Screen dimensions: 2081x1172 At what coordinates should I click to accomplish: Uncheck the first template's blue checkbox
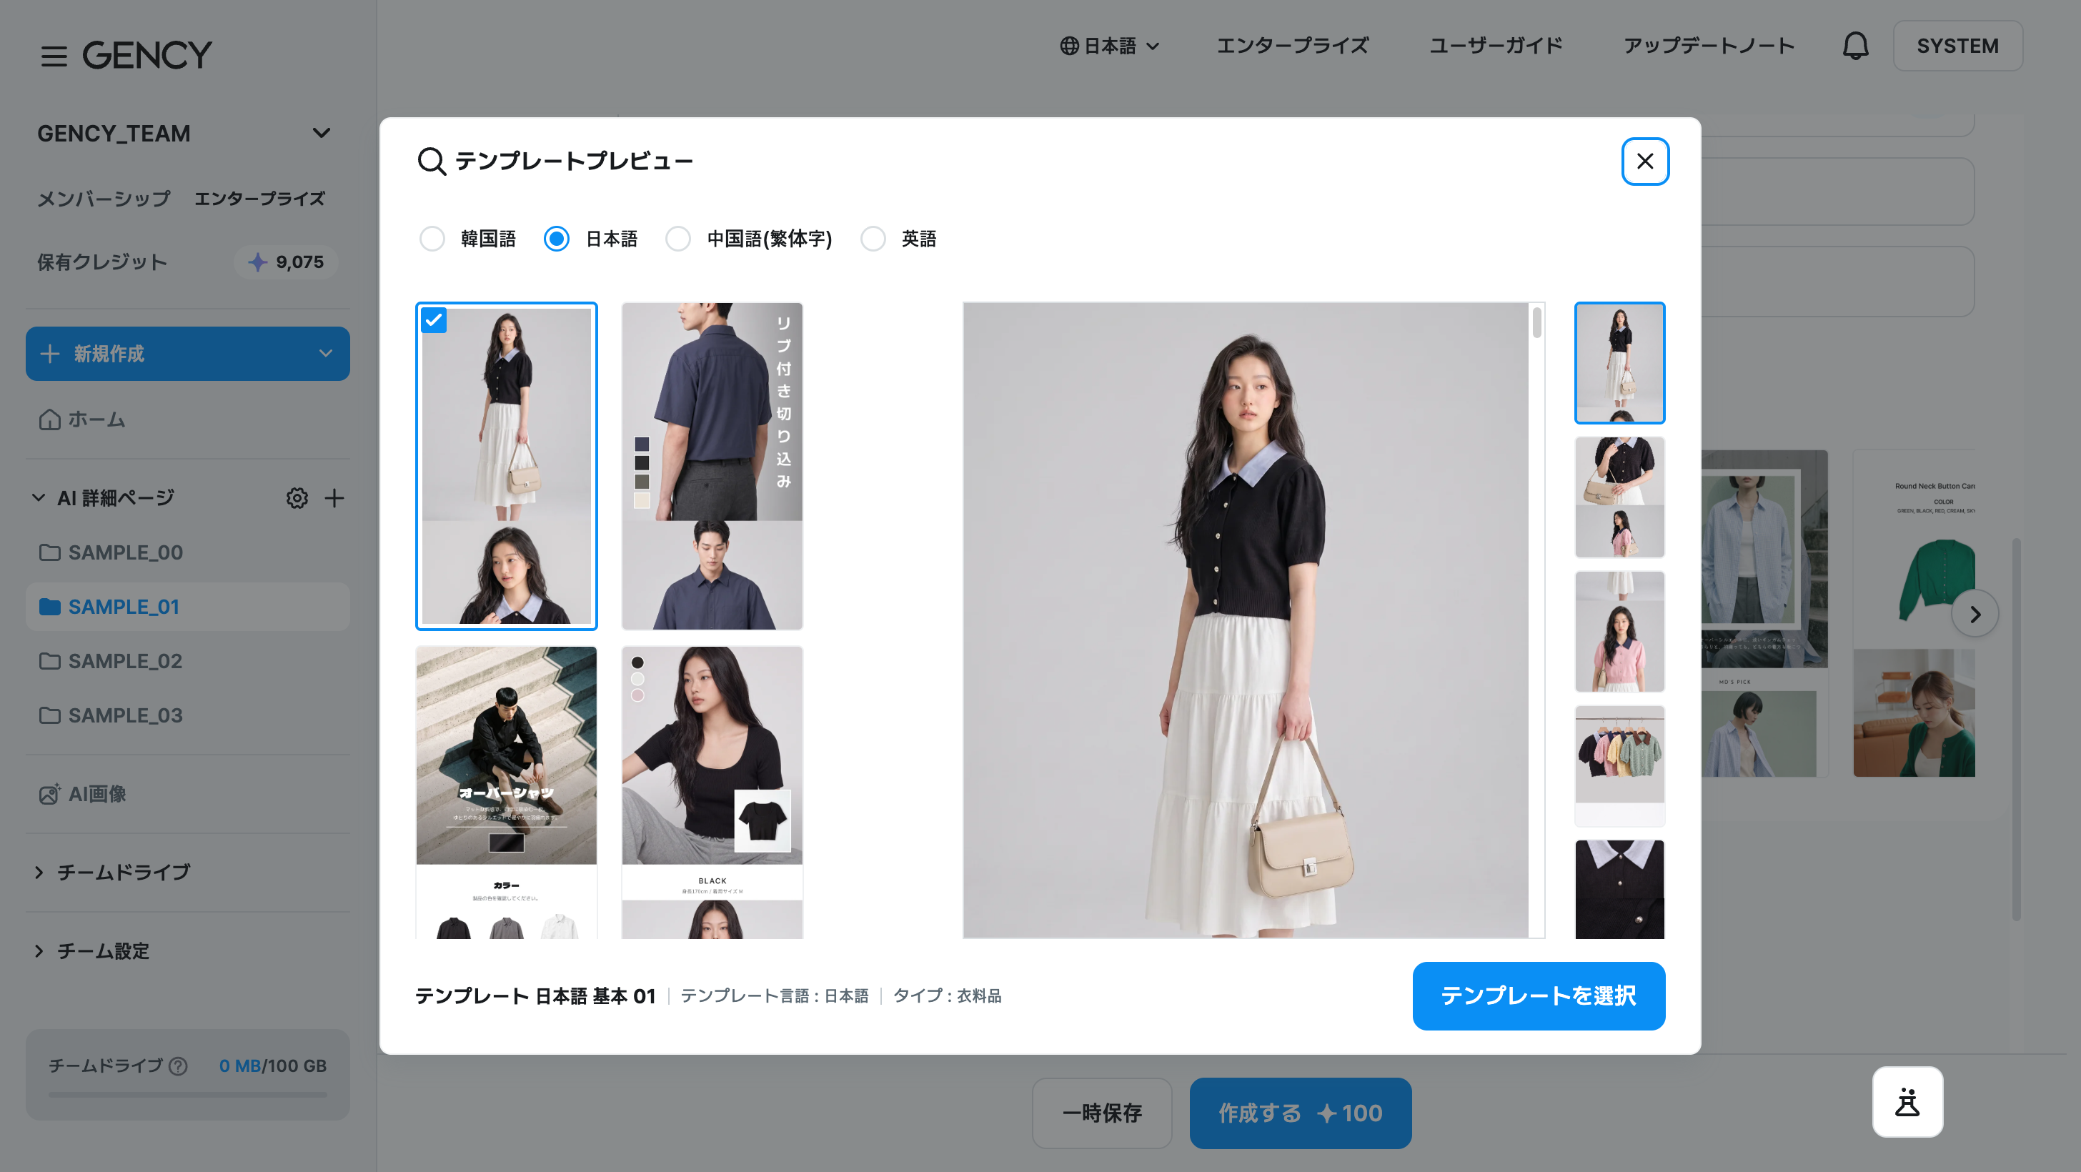pos(434,321)
